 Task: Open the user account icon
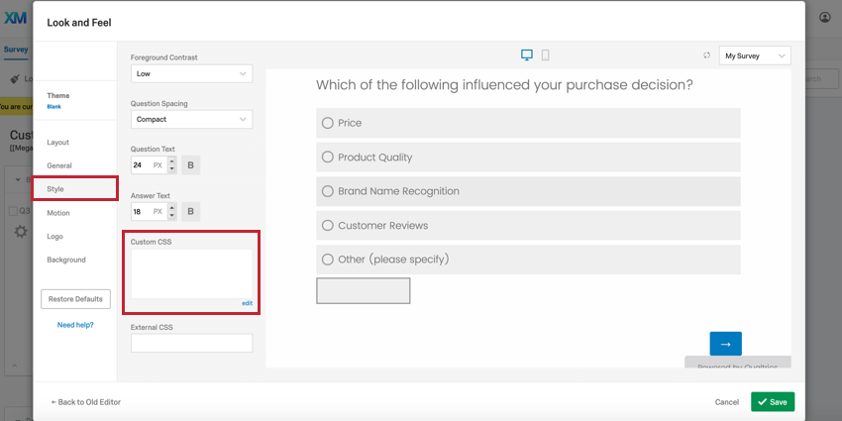[x=825, y=17]
